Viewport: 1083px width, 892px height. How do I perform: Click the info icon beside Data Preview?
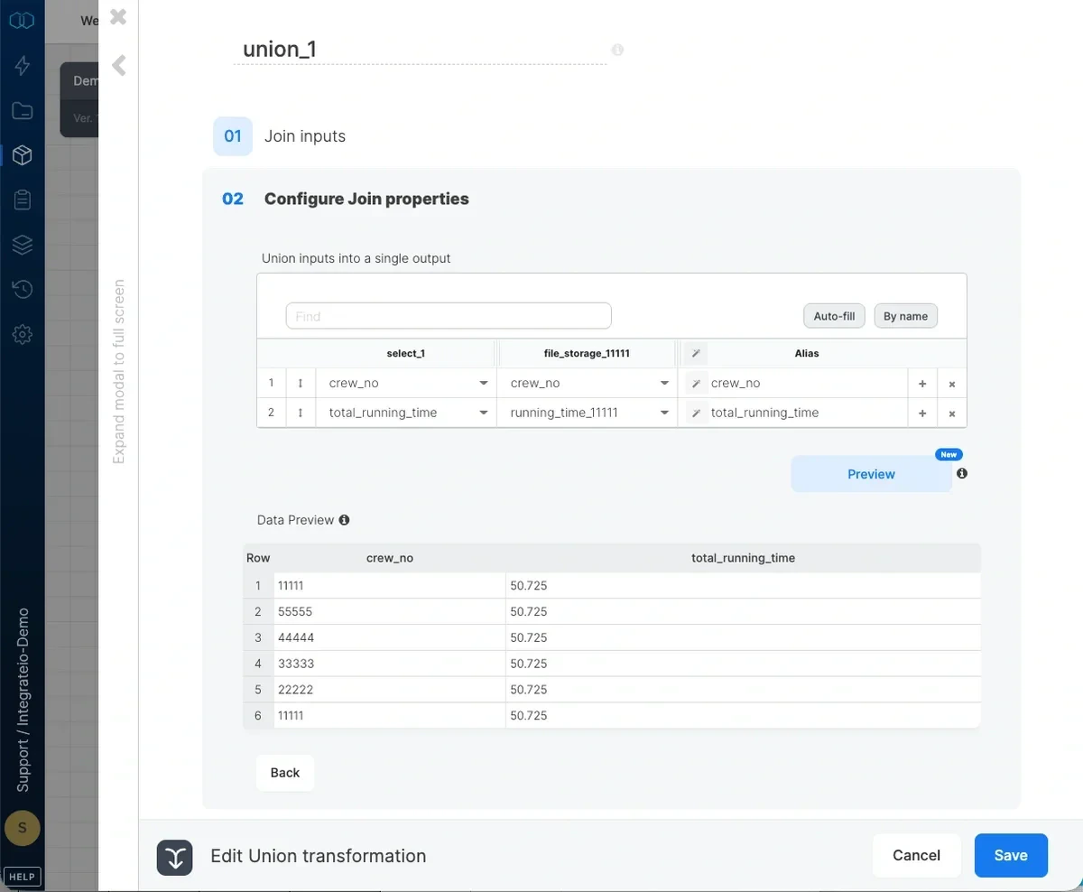344,520
